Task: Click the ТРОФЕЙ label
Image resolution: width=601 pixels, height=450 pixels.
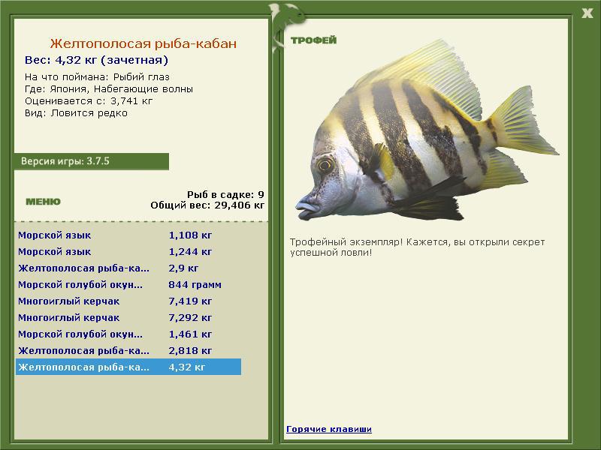Action: pyautogui.click(x=313, y=40)
